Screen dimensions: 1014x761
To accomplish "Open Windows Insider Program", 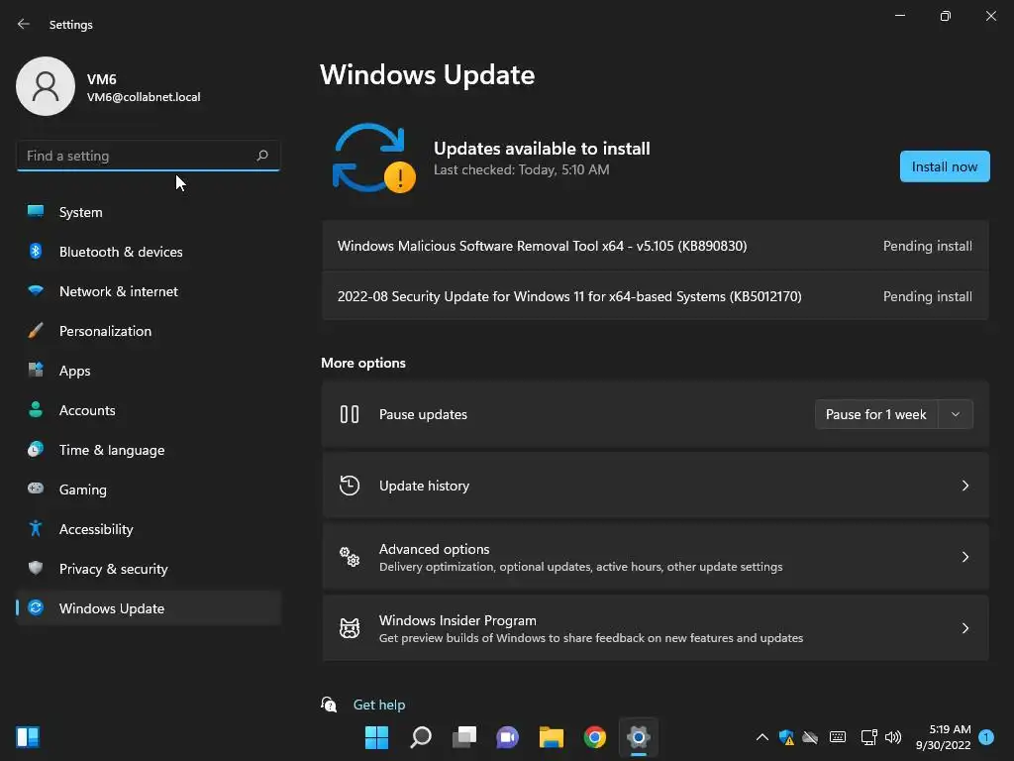I will [x=656, y=627].
